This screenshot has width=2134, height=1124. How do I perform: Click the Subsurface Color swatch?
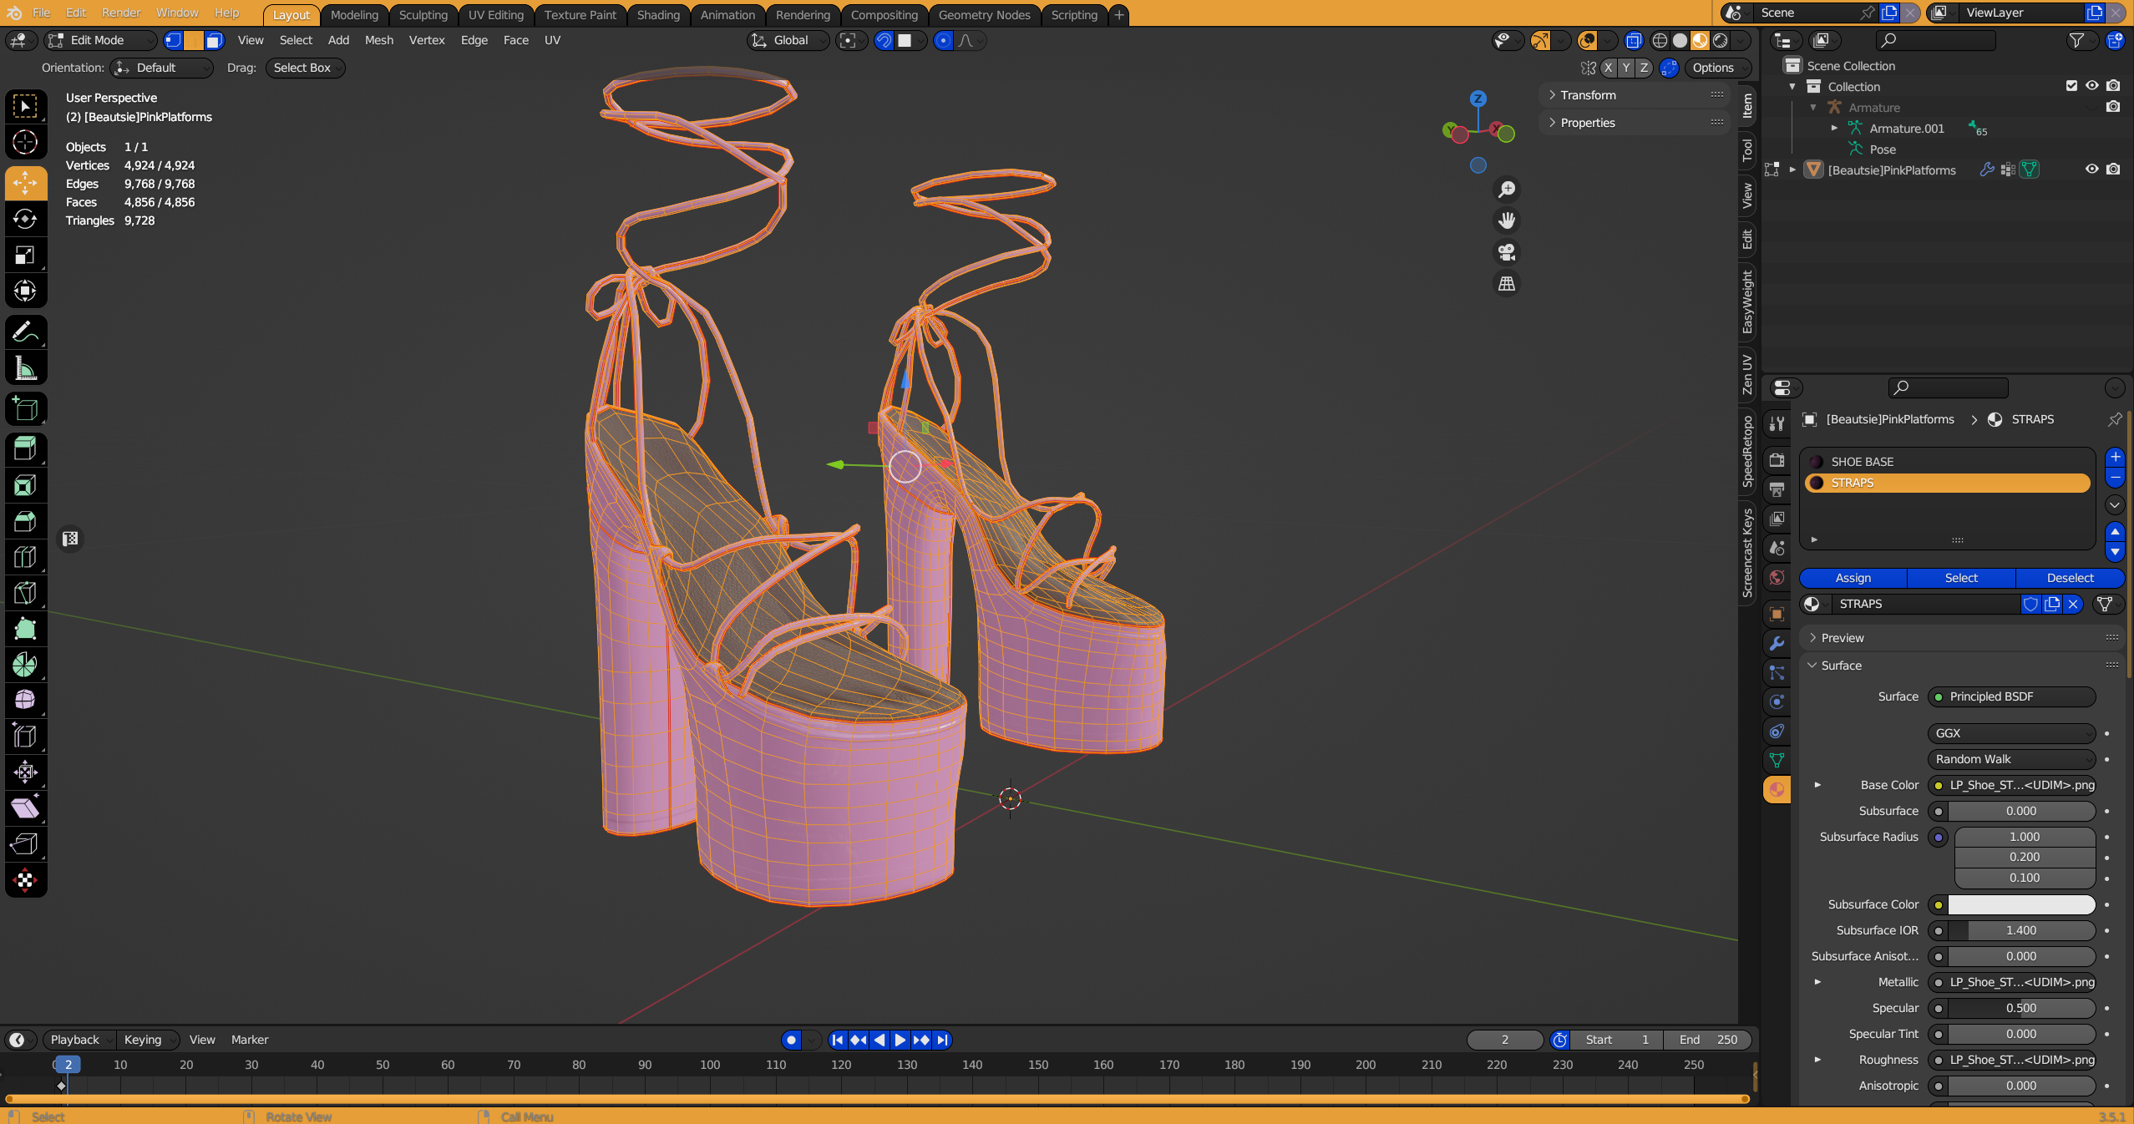(x=2020, y=904)
